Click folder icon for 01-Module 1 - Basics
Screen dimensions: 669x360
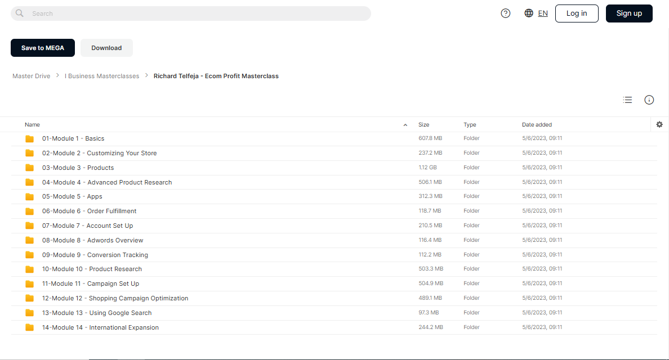click(x=29, y=138)
